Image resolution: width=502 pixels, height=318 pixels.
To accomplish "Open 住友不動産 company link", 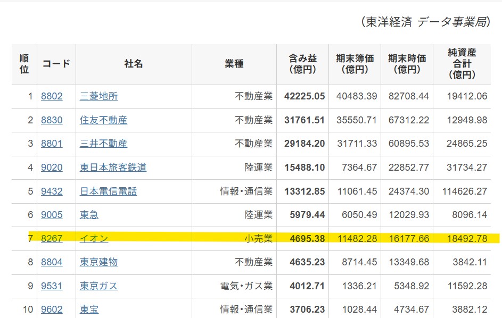I will pyautogui.click(x=103, y=120).
